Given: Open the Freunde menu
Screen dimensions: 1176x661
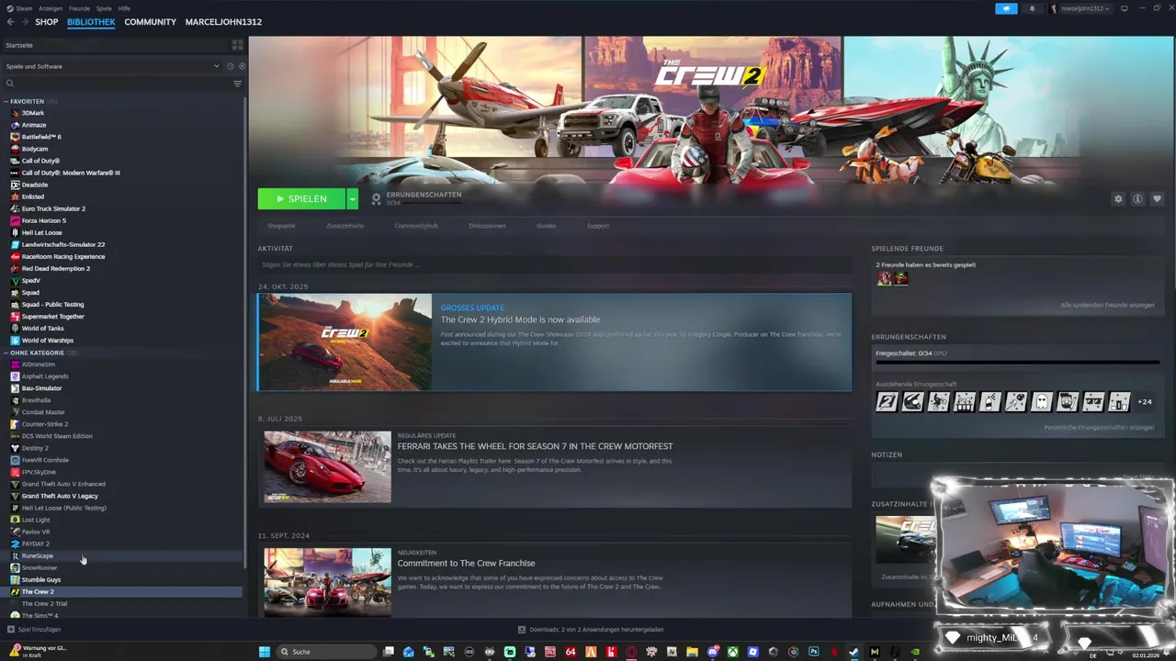Looking at the screenshot, I should pyautogui.click(x=79, y=8).
